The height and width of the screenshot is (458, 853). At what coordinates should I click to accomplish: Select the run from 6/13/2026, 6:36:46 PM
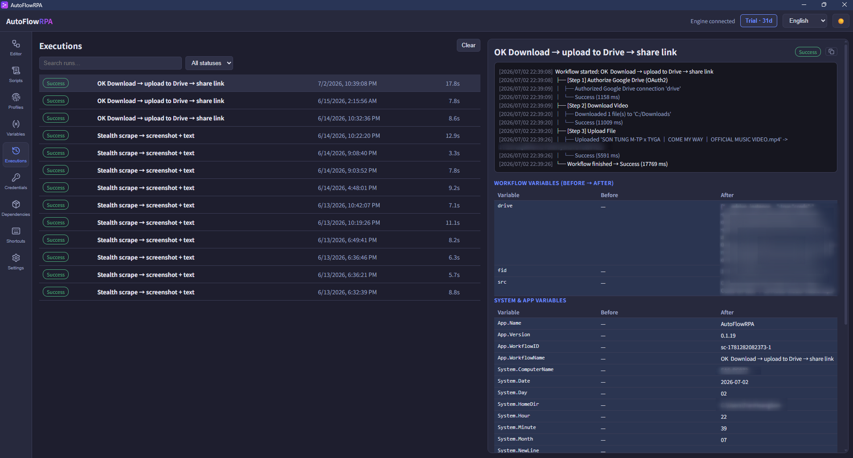point(260,257)
